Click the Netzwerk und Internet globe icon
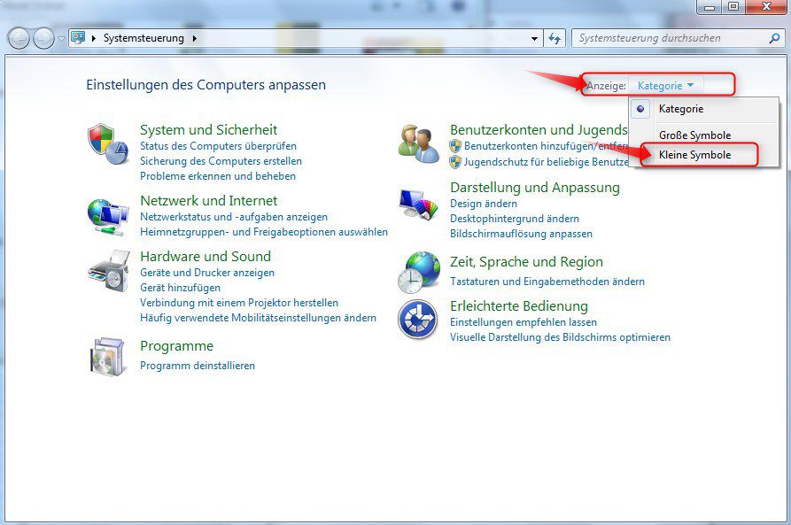This screenshot has height=525, width=791. [107, 215]
